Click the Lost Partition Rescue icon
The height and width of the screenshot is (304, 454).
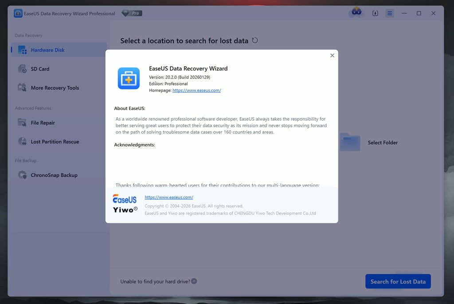pyautogui.click(x=22, y=142)
